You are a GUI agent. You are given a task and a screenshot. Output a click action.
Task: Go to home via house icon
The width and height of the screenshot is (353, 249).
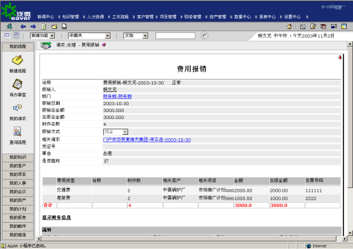(289, 26)
